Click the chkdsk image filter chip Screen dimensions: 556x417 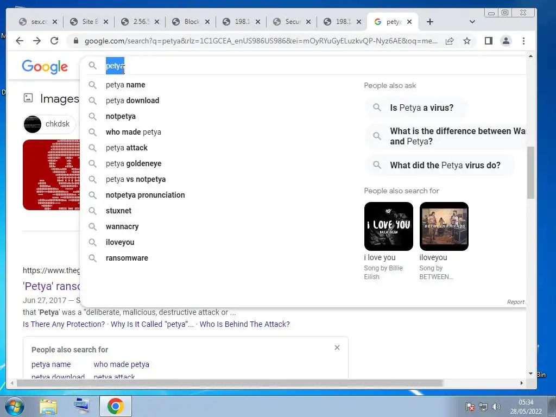click(x=49, y=124)
